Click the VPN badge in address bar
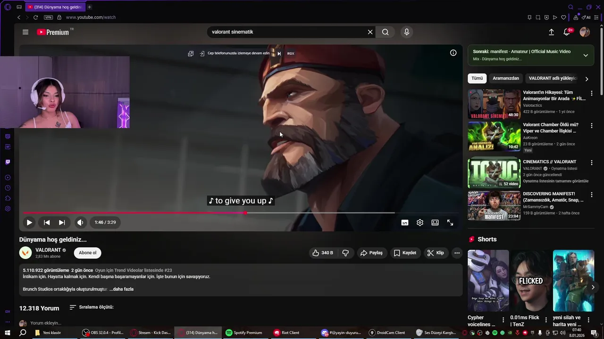604x339 pixels. tap(48, 17)
